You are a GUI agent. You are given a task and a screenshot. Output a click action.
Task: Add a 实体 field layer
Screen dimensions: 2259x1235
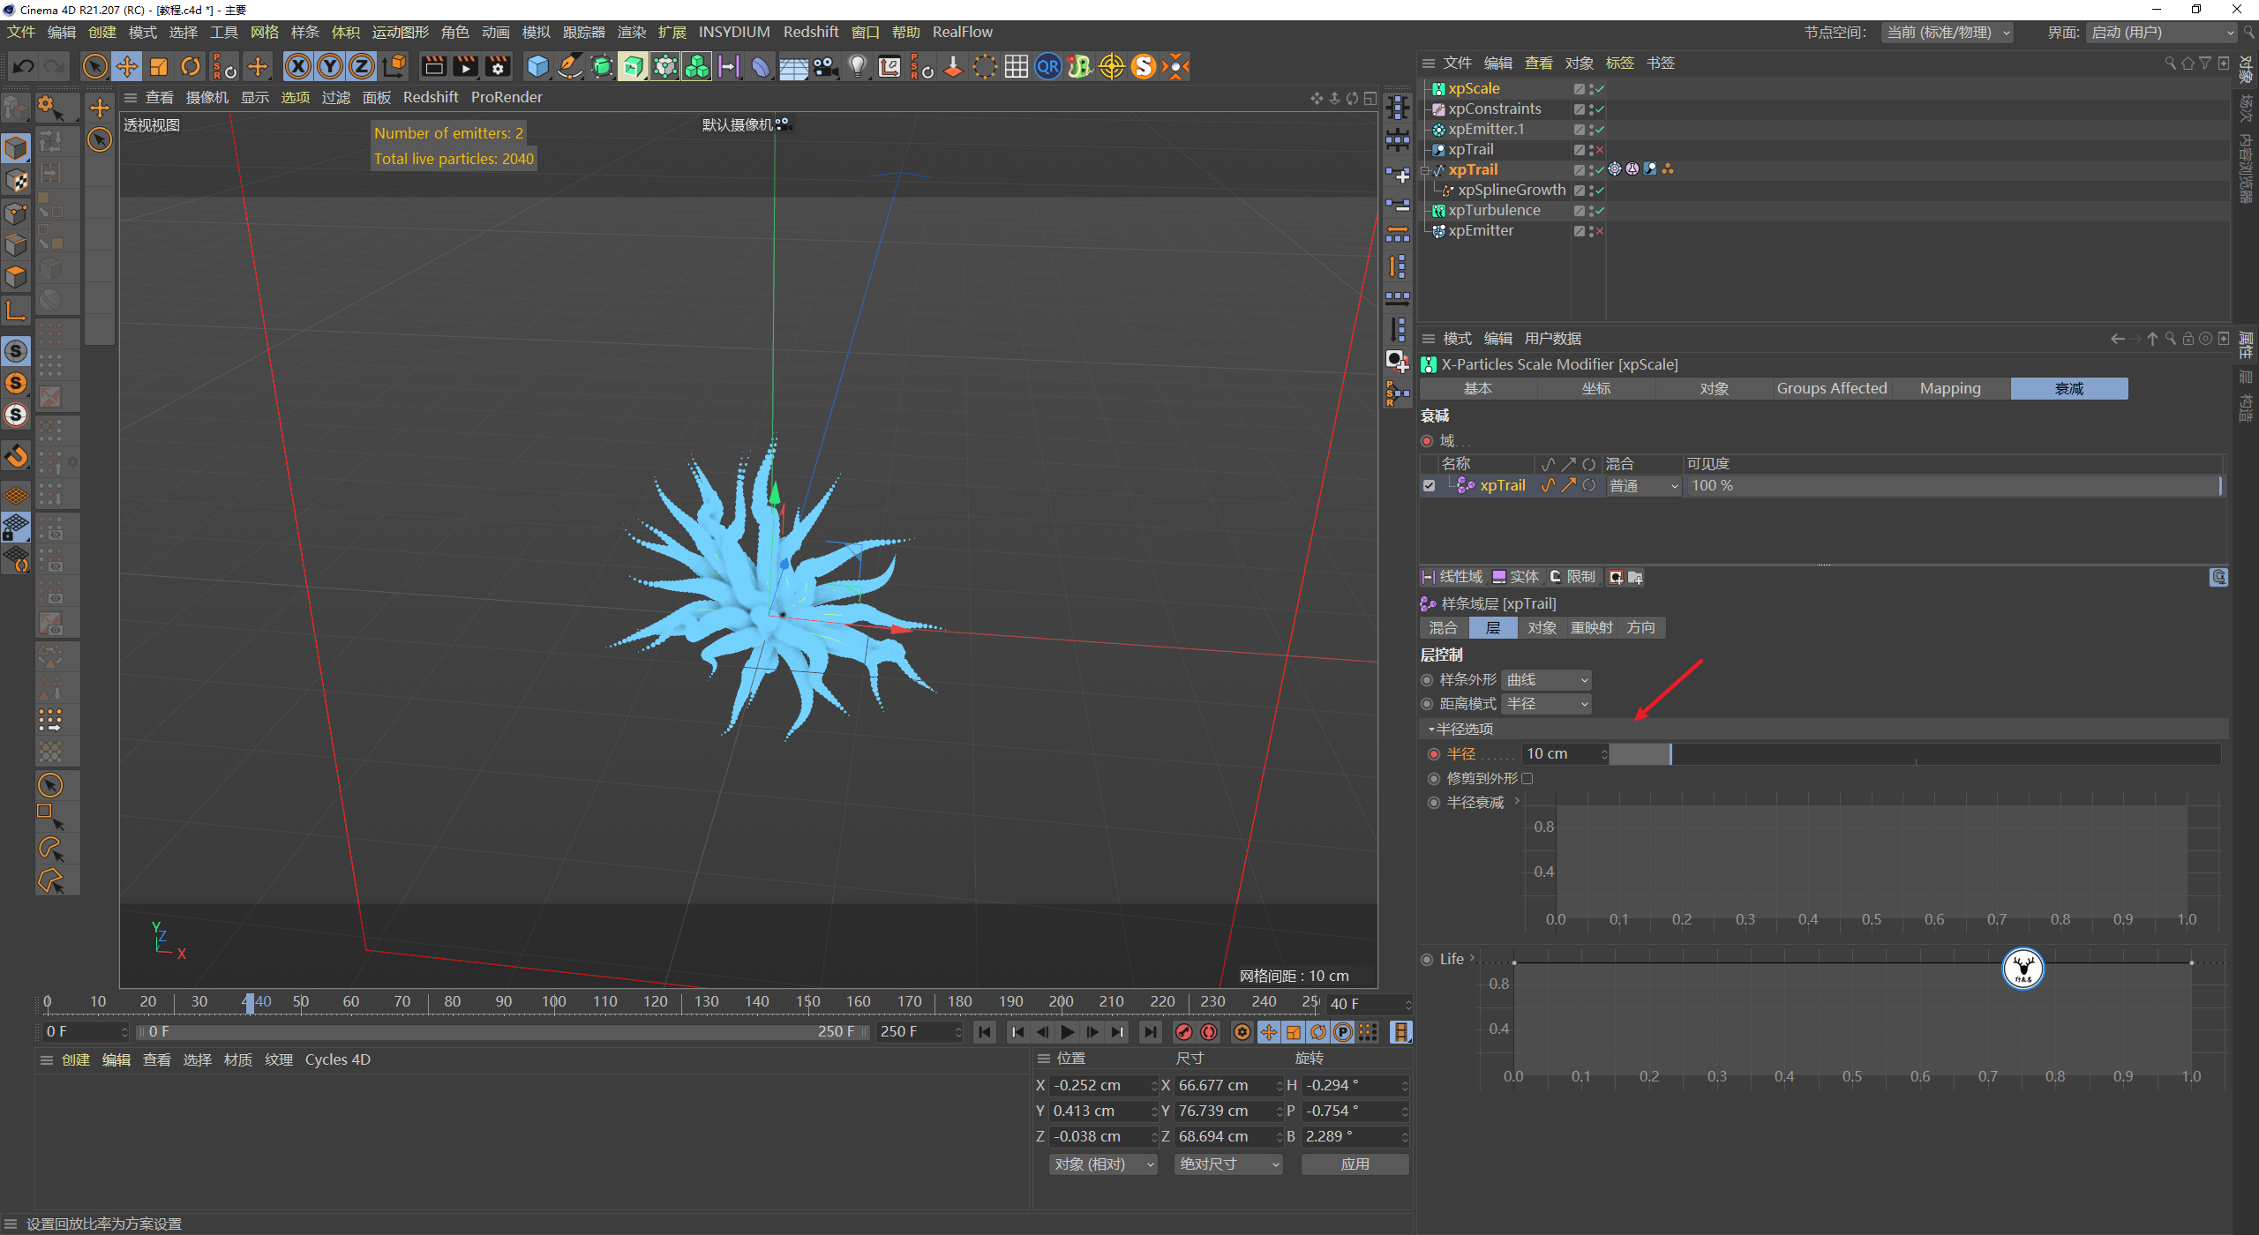(1515, 577)
